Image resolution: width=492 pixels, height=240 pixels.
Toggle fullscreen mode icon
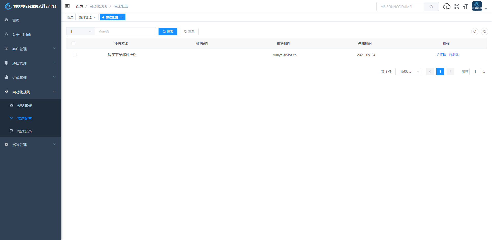point(457,6)
